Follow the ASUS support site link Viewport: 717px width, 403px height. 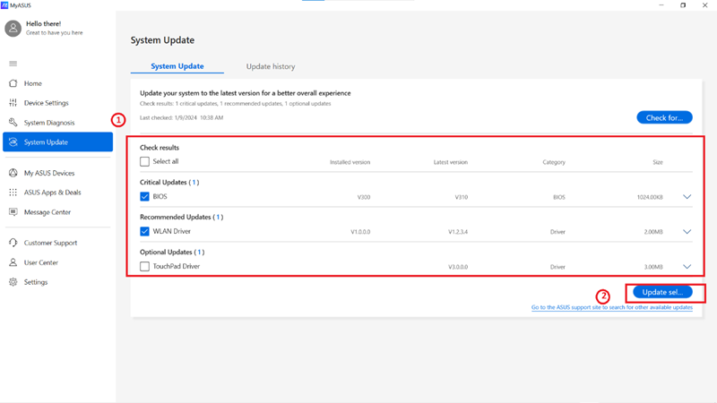[x=612, y=307]
